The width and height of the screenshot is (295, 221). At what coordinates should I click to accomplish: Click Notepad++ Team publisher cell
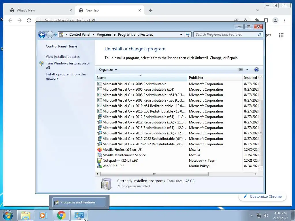coord(203,161)
